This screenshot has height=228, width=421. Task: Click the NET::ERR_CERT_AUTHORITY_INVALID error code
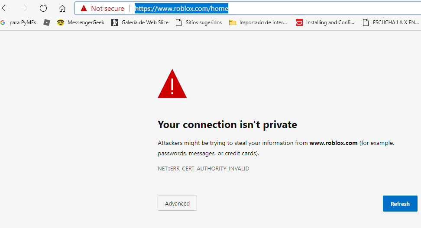pyautogui.click(x=203, y=168)
